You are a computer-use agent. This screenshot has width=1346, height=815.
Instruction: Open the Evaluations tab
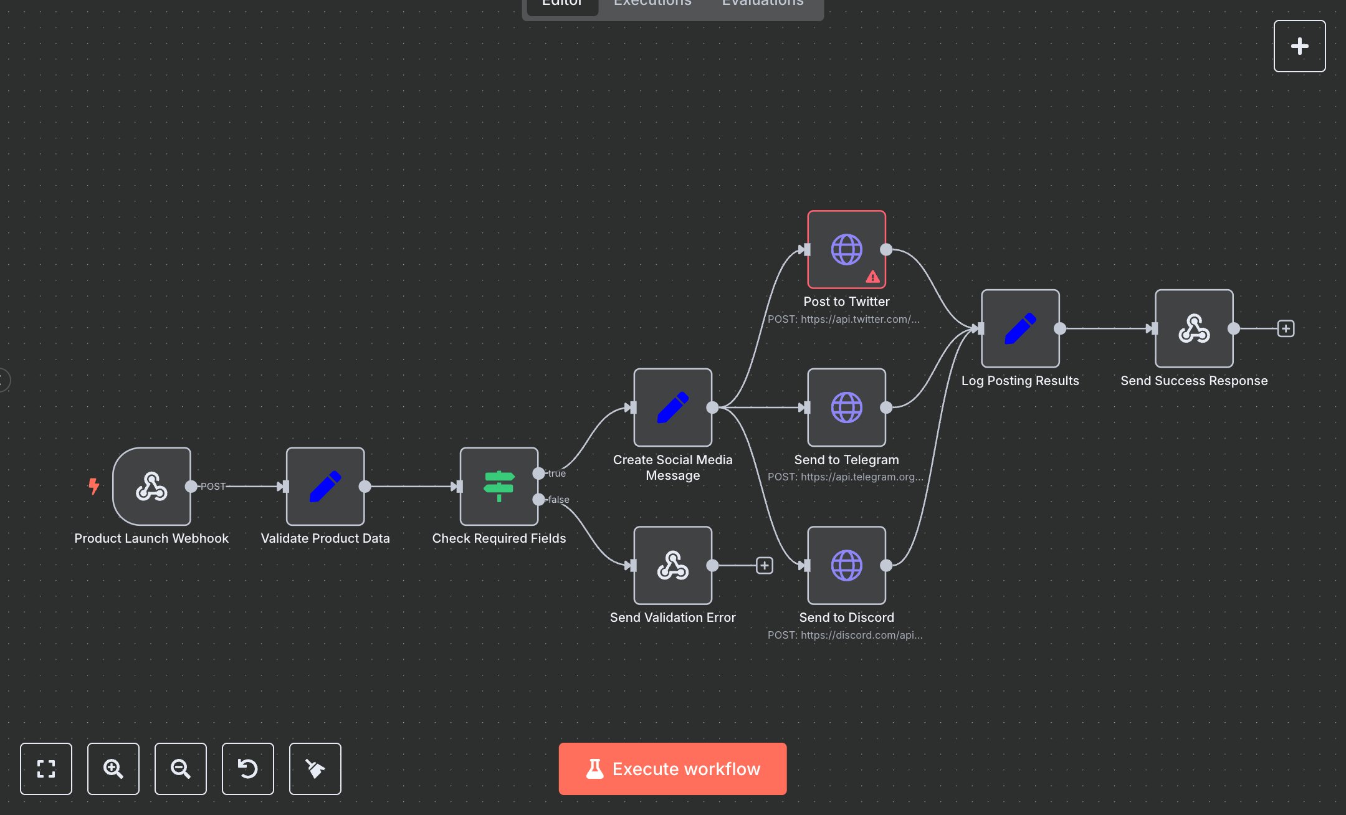pos(761,4)
